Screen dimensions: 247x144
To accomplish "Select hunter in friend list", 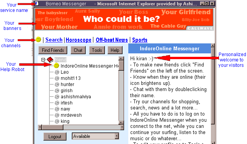I will pos(68,84).
